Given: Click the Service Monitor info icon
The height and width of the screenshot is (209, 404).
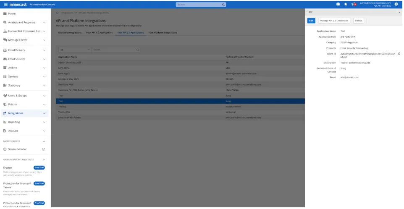Looking at the screenshot, I should click(5, 149).
